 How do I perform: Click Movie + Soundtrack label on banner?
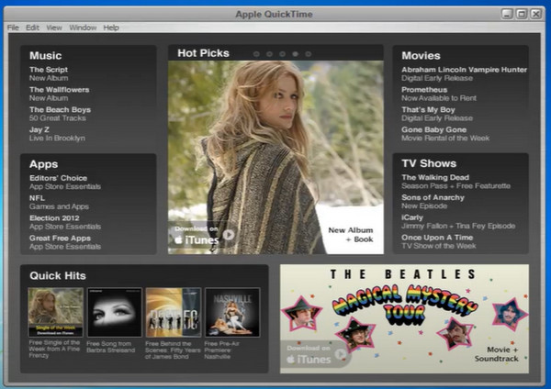pos(496,354)
